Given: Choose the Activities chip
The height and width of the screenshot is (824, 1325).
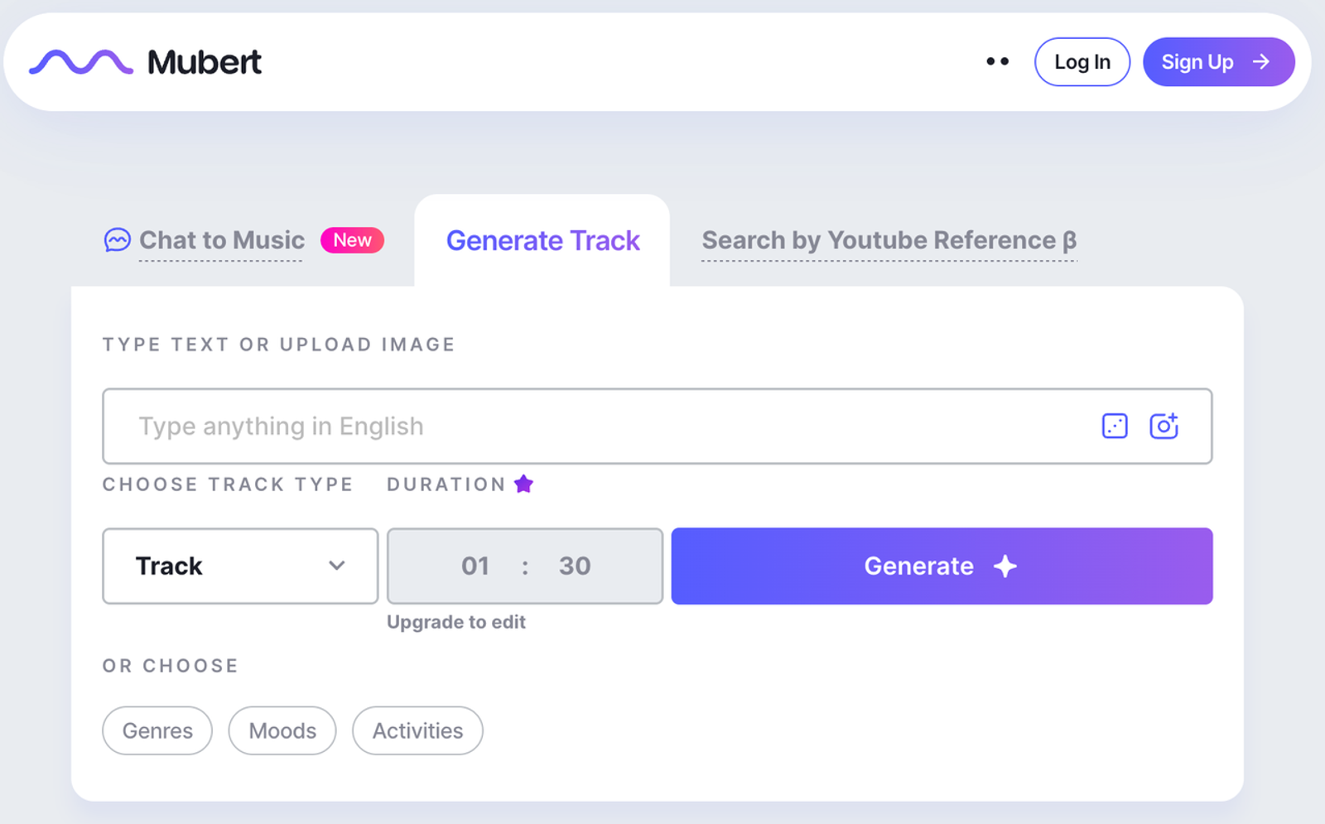Looking at the screenshot, I should click(417, 730).
